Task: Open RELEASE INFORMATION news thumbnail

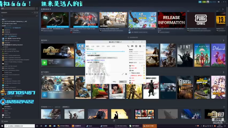Action: [172, 20]
